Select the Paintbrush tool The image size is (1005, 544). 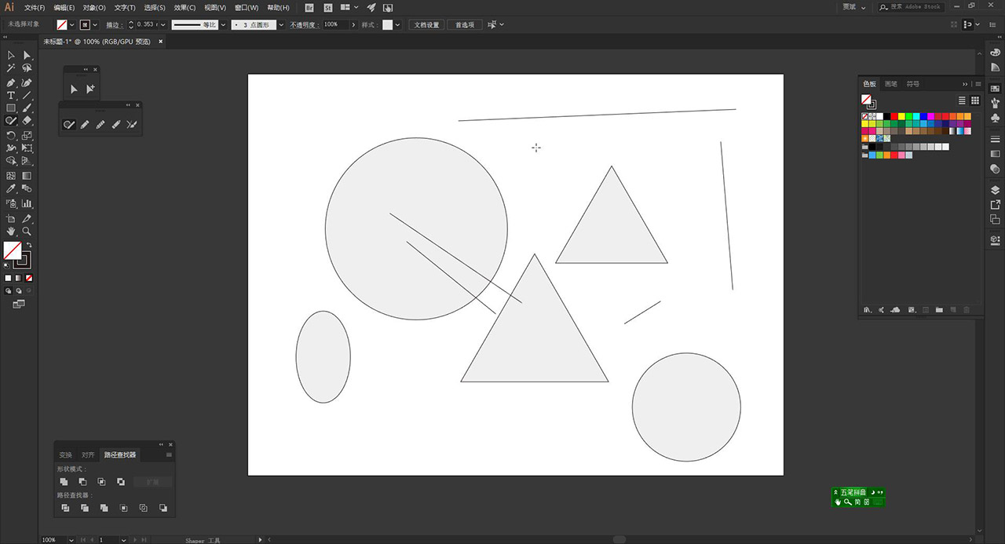(x=27, y=108)
